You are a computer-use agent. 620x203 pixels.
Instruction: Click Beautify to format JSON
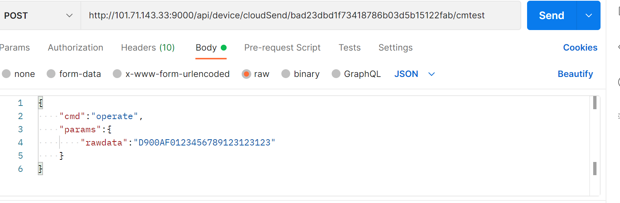coord(575,74)
